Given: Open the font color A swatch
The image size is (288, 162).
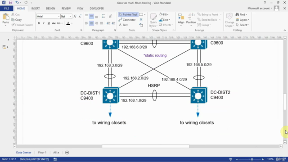Looking at the screenshot, I should point(68,23).
